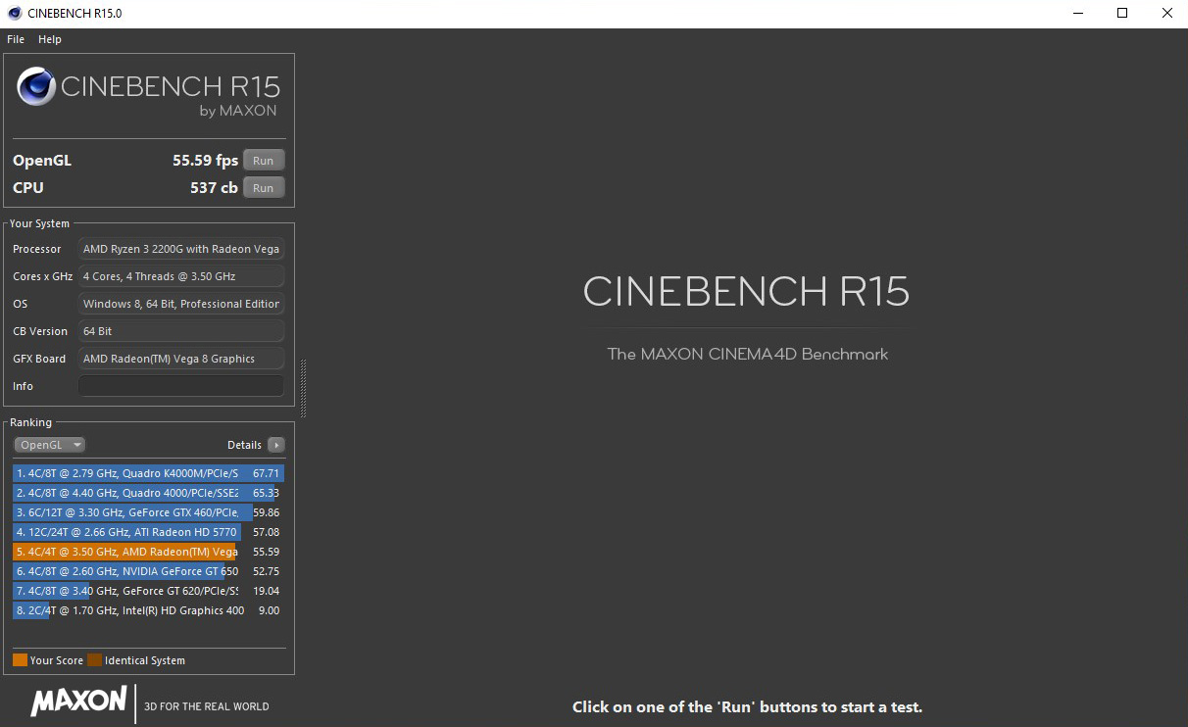The width and height of the screenshot is (1188, 727).
Task: Run the OpenGL benchmark
Action: (263, 160)
